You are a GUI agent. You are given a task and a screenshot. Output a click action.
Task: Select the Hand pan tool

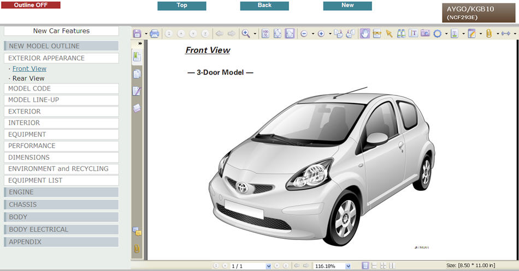(364, 34)
